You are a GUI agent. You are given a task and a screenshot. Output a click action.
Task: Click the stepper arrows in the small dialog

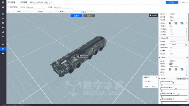click(156, 82)
